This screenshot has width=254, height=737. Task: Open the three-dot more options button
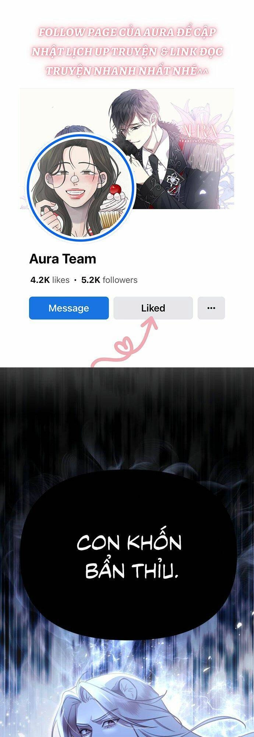[x=211, y=308]
